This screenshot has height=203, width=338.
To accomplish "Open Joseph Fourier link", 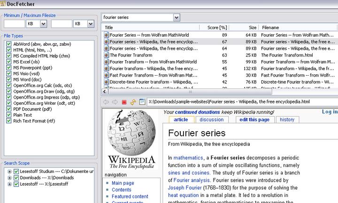I will [x=185, y=187].
